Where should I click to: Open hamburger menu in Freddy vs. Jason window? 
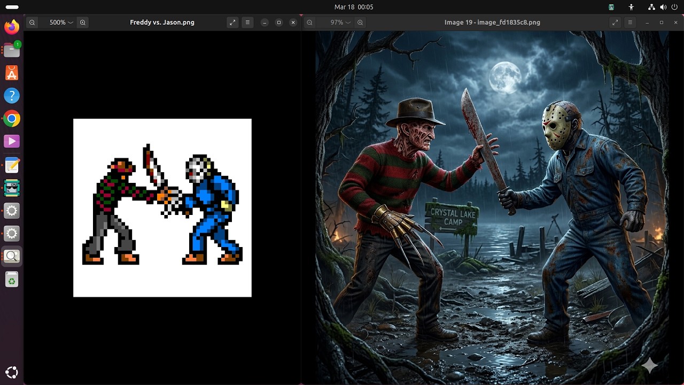click(247, 22)
